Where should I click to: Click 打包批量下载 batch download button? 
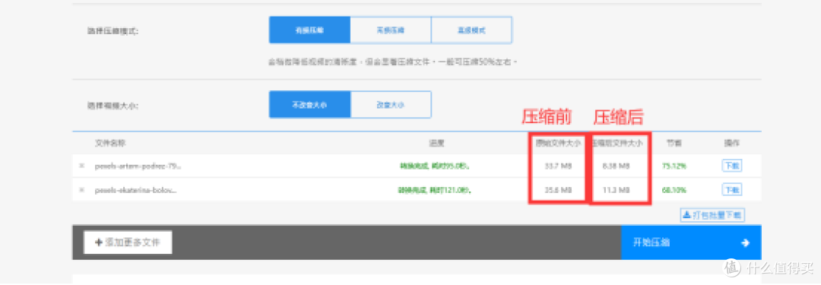coord(712,215)
